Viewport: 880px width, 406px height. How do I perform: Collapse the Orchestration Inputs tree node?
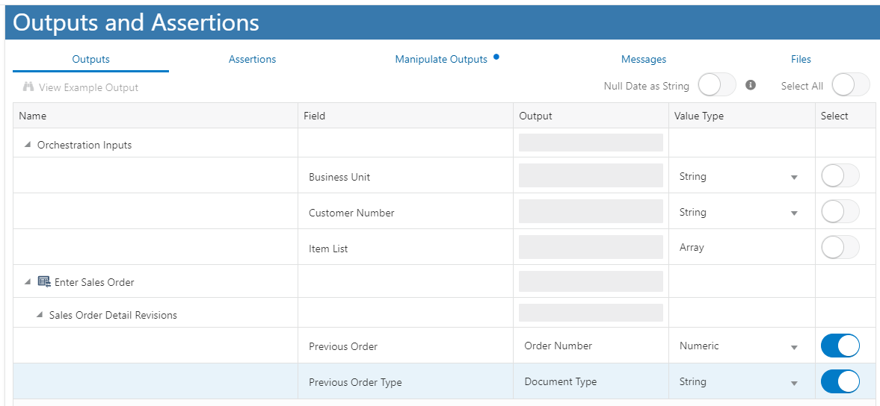[x=28, y=145]
